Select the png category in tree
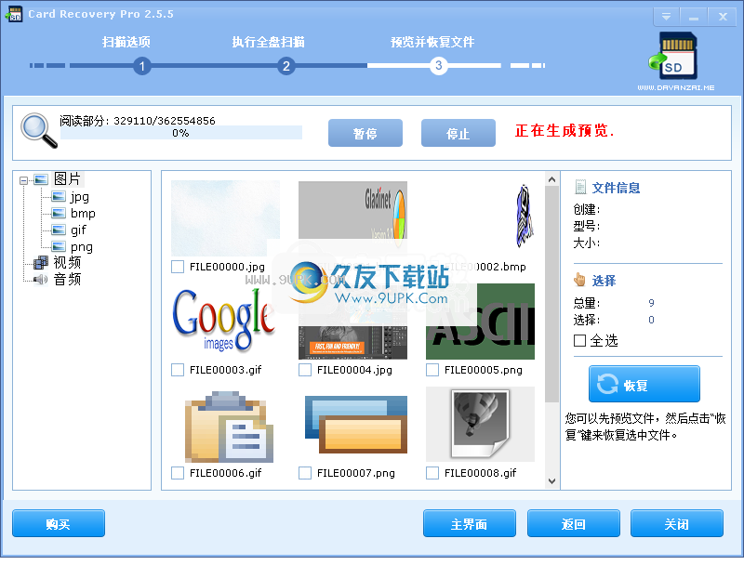This screenshot has width=744, height=565. click(81, 247)
